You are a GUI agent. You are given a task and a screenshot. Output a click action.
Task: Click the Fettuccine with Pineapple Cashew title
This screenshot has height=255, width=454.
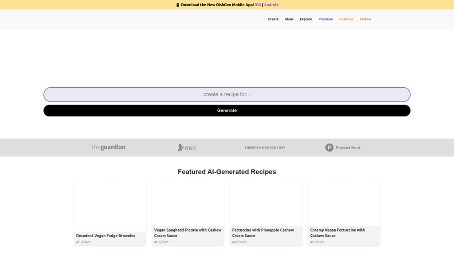click(x=263, y=233)
